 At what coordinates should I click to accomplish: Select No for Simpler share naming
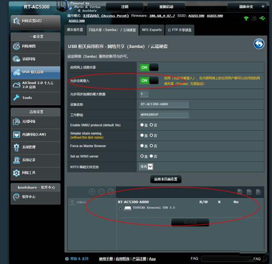click(151, 135)
